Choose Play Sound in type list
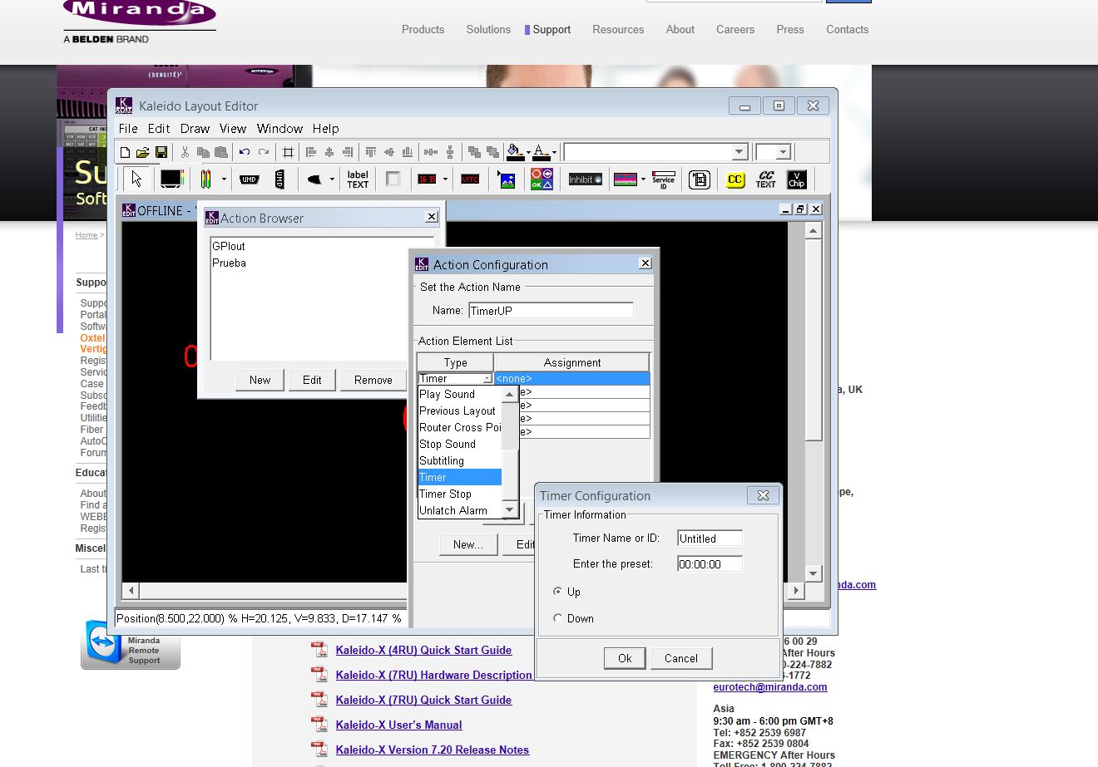The width and height of the screenshot is (1098, 767). (x=460, y=394)
